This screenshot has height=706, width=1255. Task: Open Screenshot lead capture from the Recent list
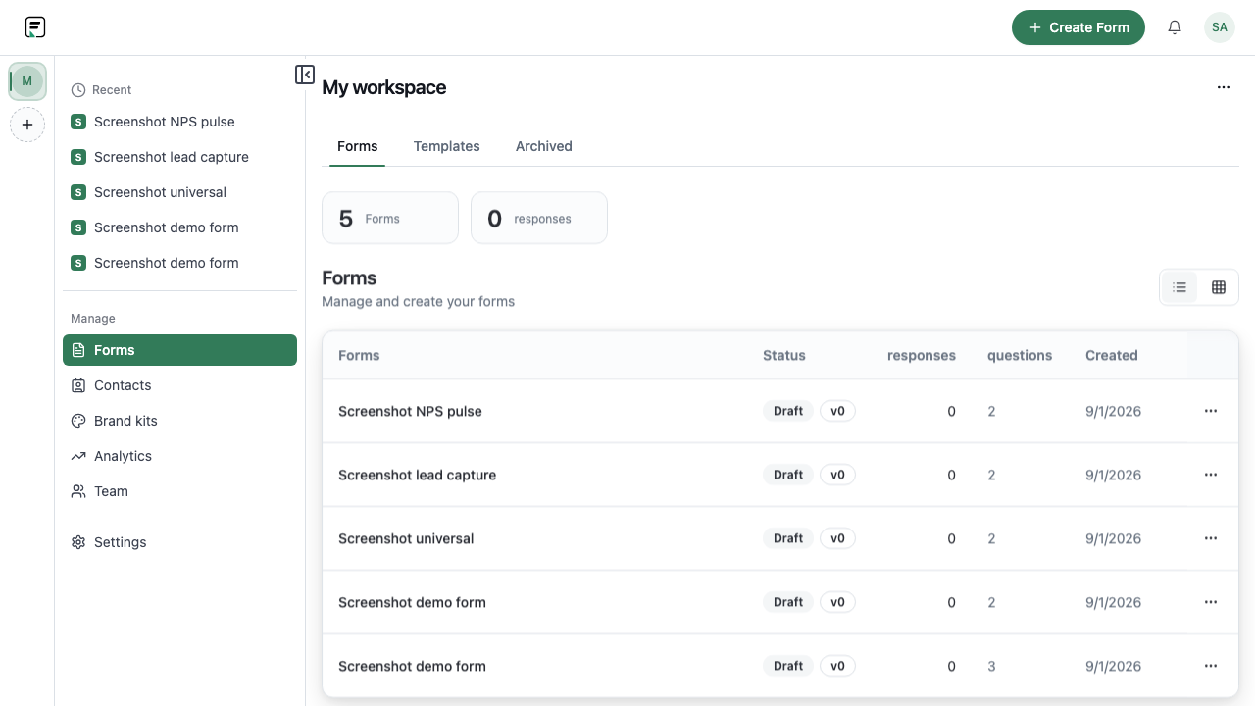tap(179, 157)
